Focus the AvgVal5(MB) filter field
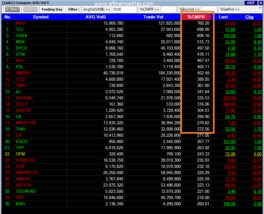Viewport: 264px width, 214px height. tap(124, 9)
